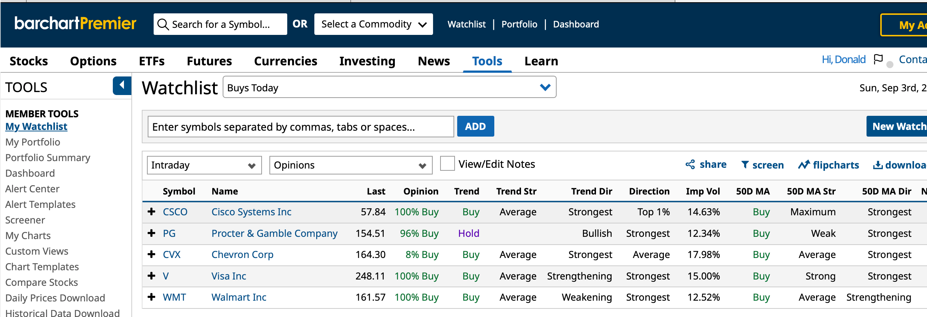Focus the enter symbols input field

pos(301,127)
